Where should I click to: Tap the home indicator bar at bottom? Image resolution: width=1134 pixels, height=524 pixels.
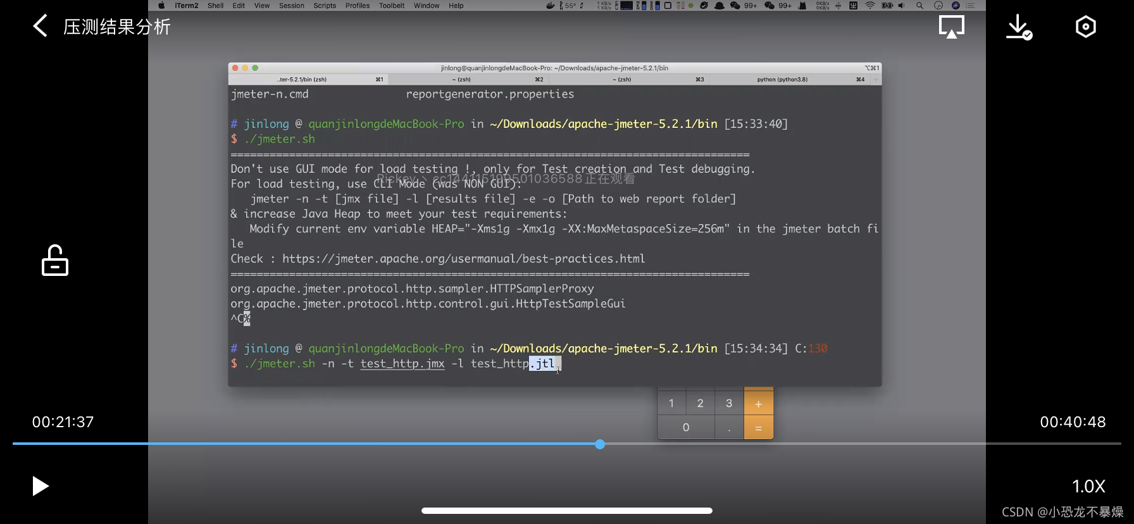(x=567, y=511)
